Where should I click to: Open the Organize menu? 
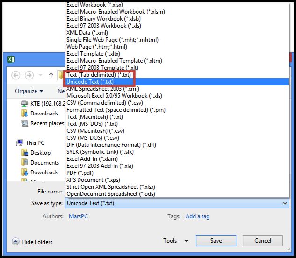29,91
